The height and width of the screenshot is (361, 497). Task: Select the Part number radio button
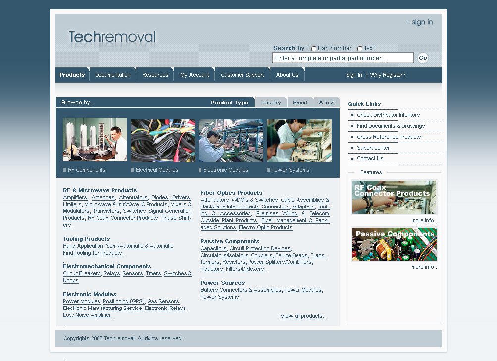313,48
